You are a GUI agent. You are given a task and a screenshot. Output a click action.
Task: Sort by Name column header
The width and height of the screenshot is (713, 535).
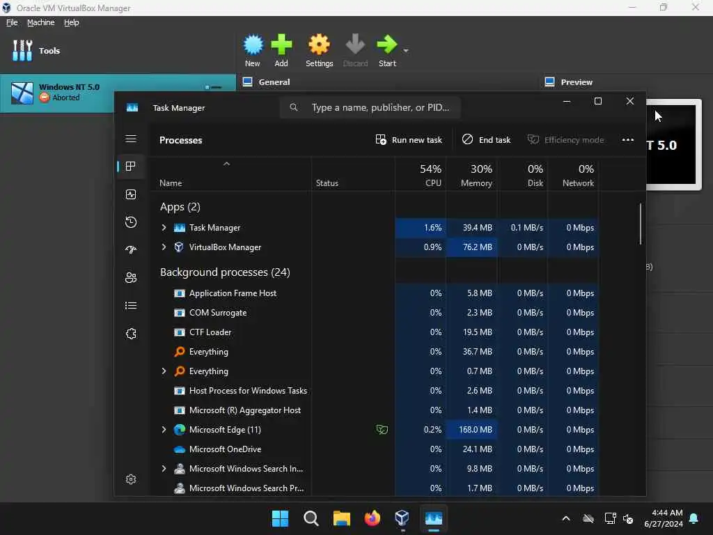(x=231, y=176)
